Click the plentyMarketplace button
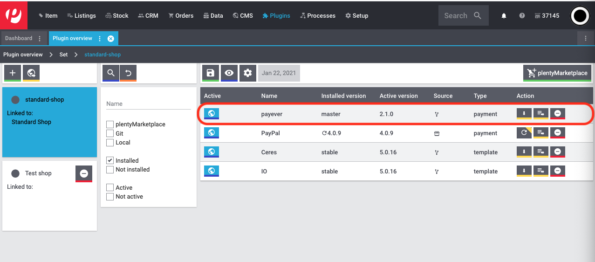The image size is (595, 262). [x=558, y=73]
